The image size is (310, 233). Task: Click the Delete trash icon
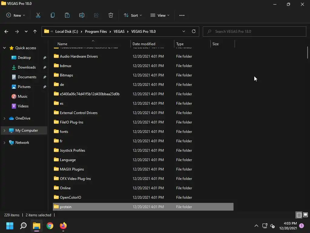pyautogui.click(x=111, y=15)
